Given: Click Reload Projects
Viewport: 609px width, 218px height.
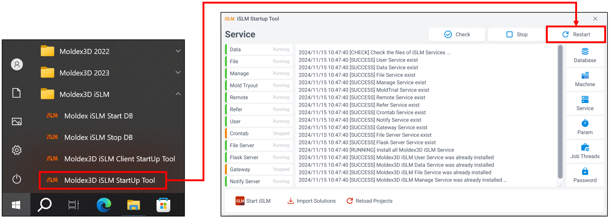Looking at the screenshot, I should [370, 201].
